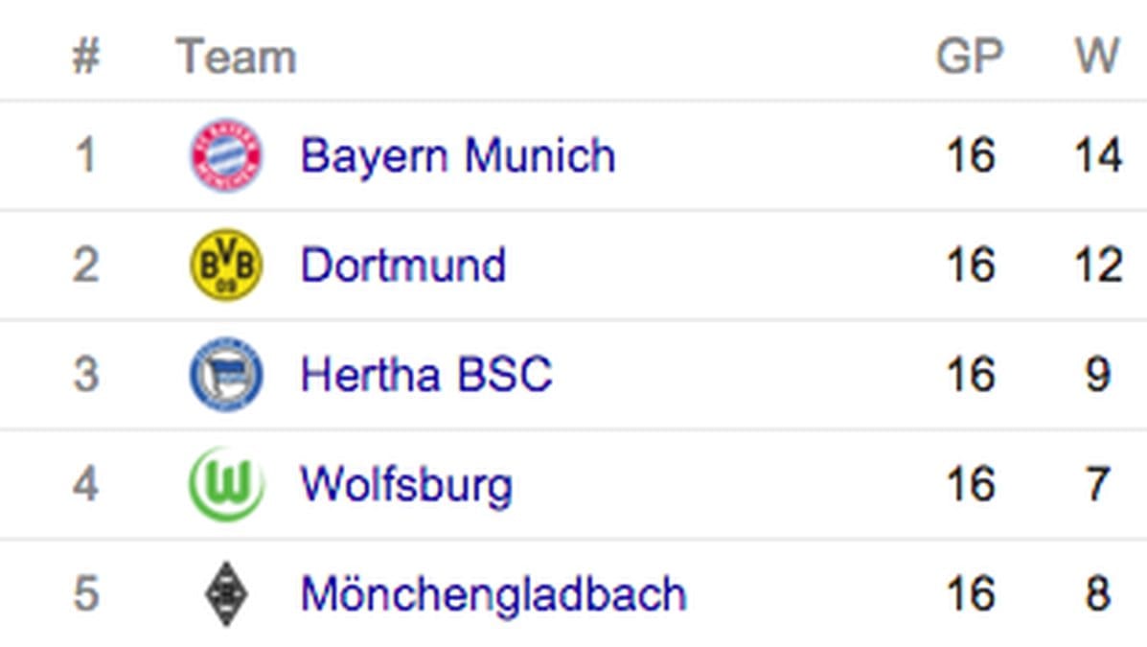Select Mönchengladbach's wins value 8
1147x647 pixels.
click(x=1098, y=593)
